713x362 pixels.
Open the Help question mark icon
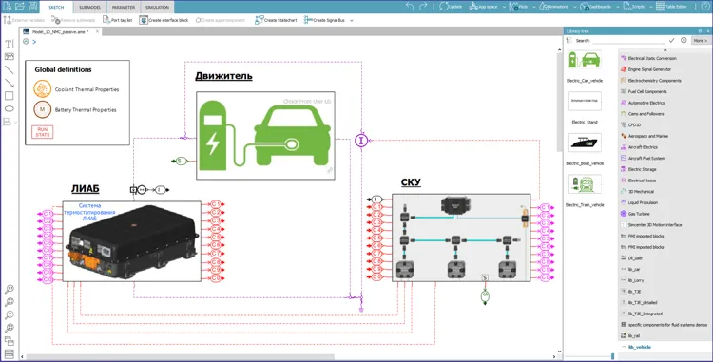[705, 7]
